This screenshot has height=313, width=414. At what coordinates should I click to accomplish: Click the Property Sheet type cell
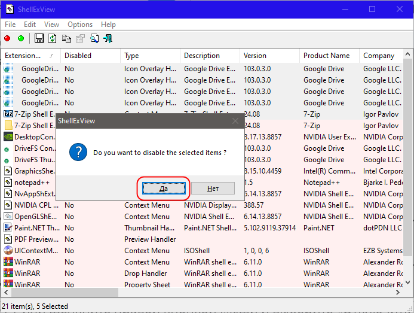click(x=147, y=284)
